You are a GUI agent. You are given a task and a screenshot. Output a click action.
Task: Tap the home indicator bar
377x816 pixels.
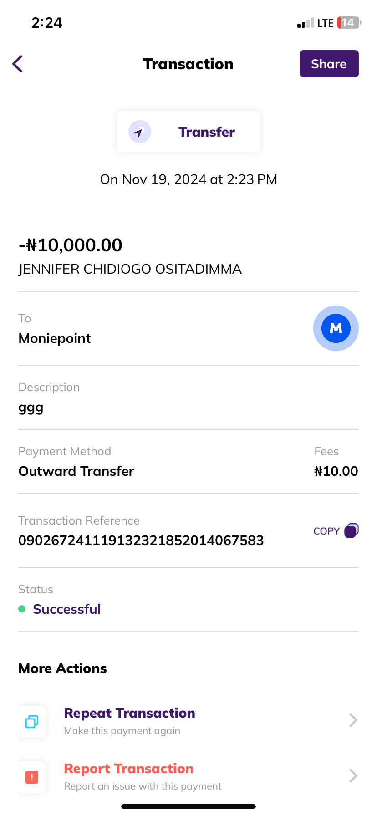[188, 806]
